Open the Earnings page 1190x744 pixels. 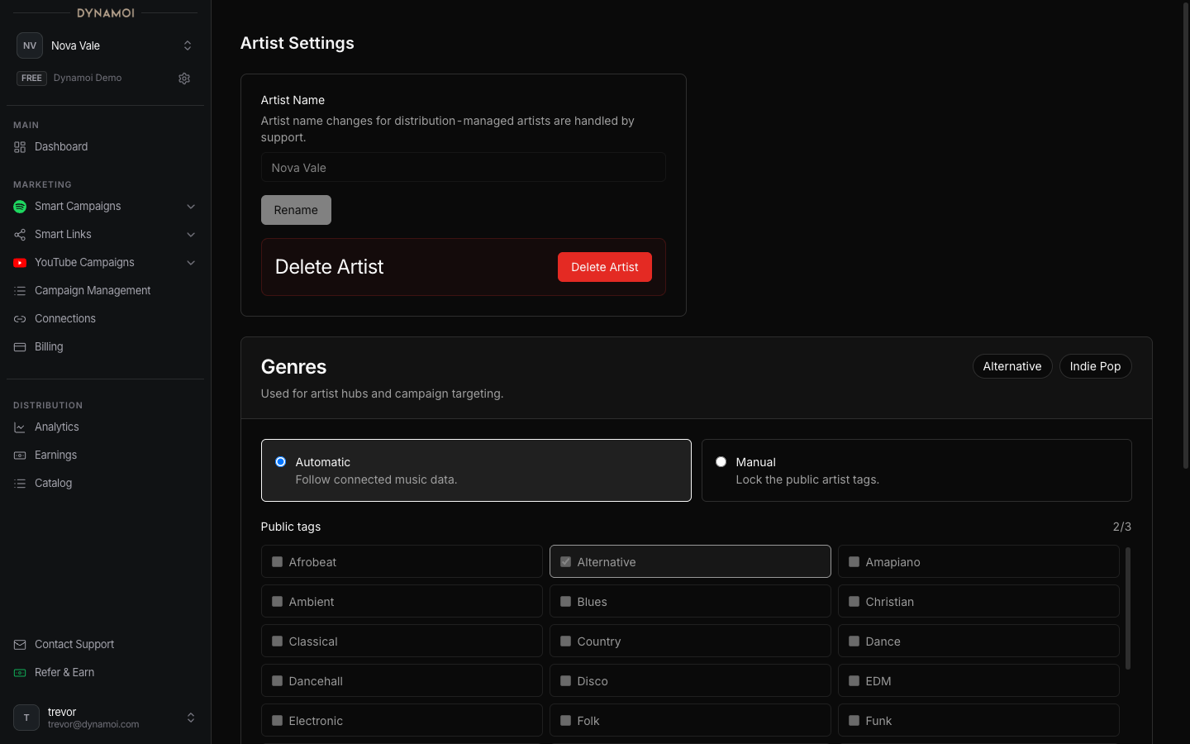click(105, 455)
